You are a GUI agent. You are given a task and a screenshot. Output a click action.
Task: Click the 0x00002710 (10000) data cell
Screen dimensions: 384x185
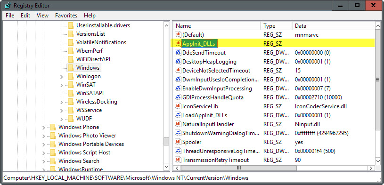pos(319,97)
